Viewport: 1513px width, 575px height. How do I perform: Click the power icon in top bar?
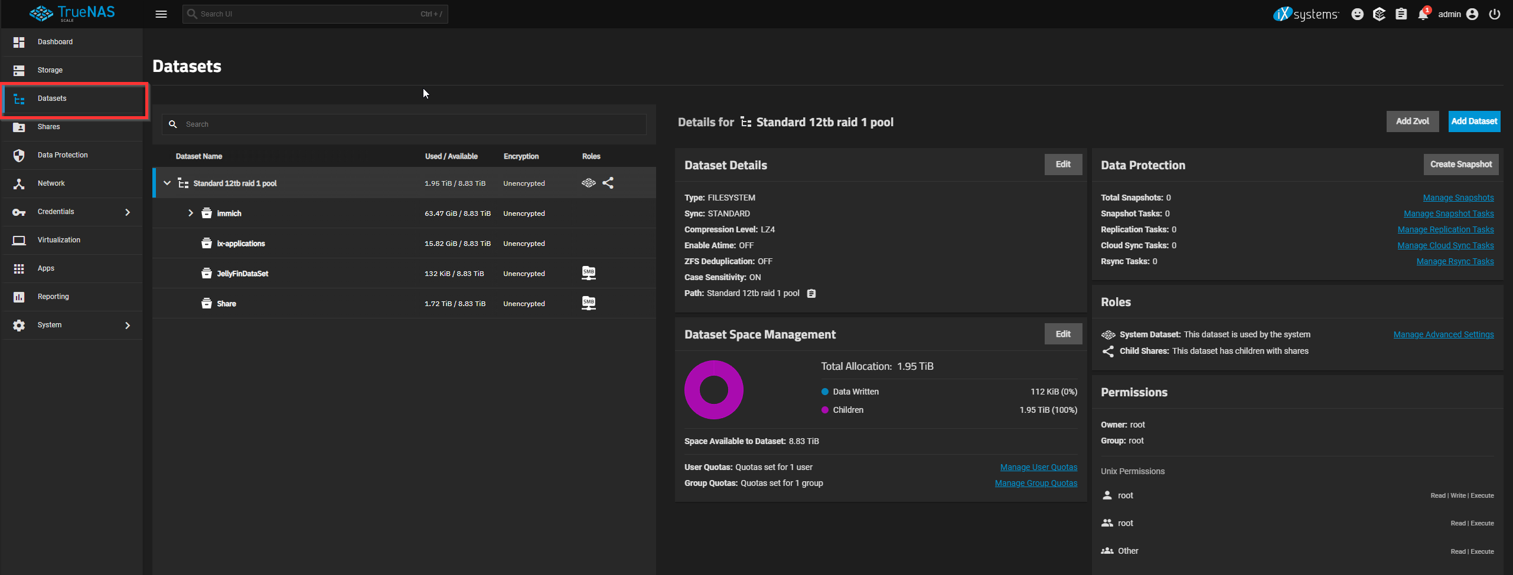point(1495,14)
